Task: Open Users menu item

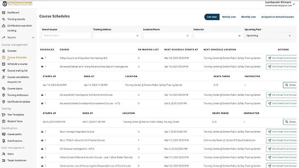Action: [10, 154]
